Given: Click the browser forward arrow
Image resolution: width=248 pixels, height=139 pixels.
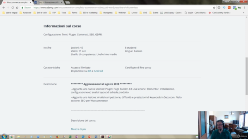Looking at the screenshot, I should [8, 8].
